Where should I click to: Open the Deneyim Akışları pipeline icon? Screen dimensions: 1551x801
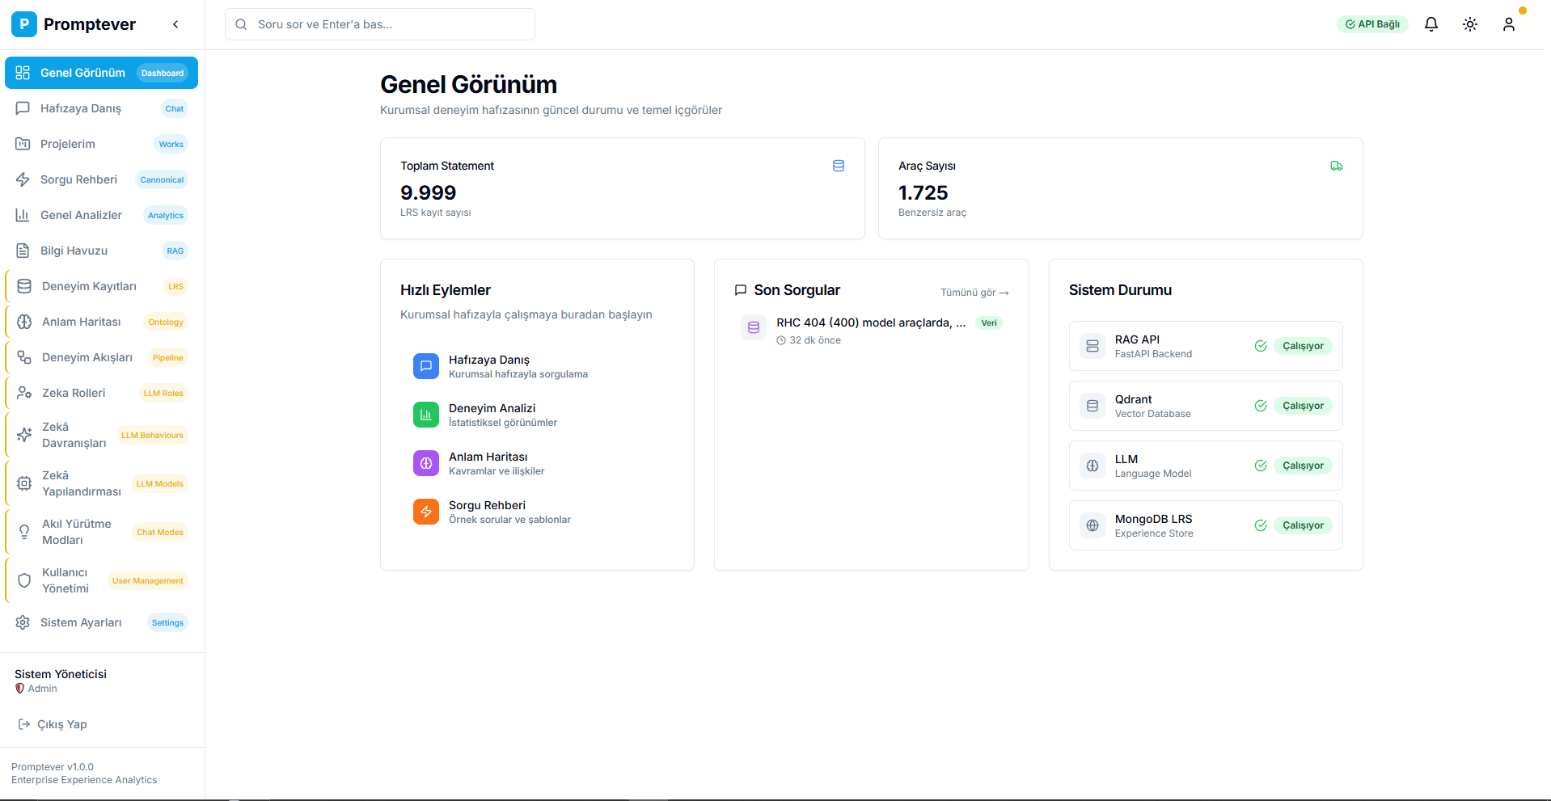pos(23,357)
